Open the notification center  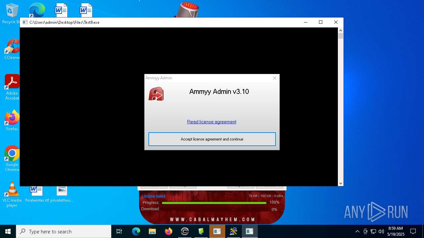(413, 231)
